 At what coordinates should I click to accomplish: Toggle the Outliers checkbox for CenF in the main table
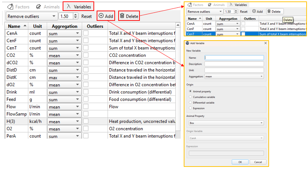[x=86, y=41]
